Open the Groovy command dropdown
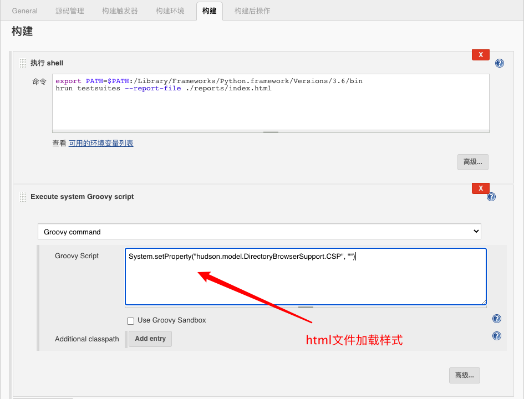The height and width of the screenshot is (399, 524). click(259, 231)
